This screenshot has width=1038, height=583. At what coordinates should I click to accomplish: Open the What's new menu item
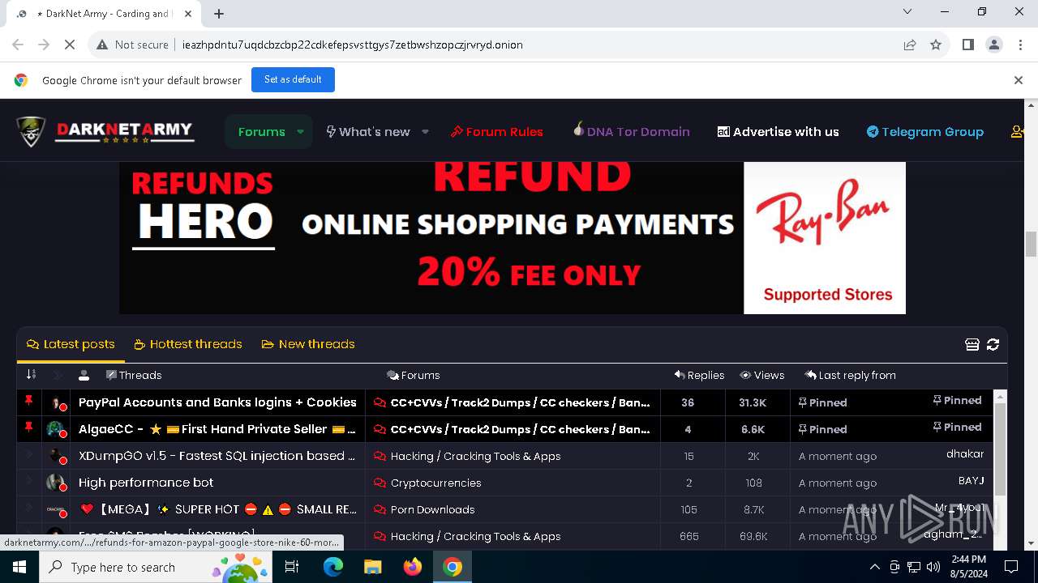(x=368, y=132)
